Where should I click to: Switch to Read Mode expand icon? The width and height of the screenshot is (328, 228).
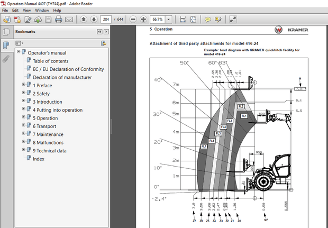pyautogui.click(x=233, y=20)
